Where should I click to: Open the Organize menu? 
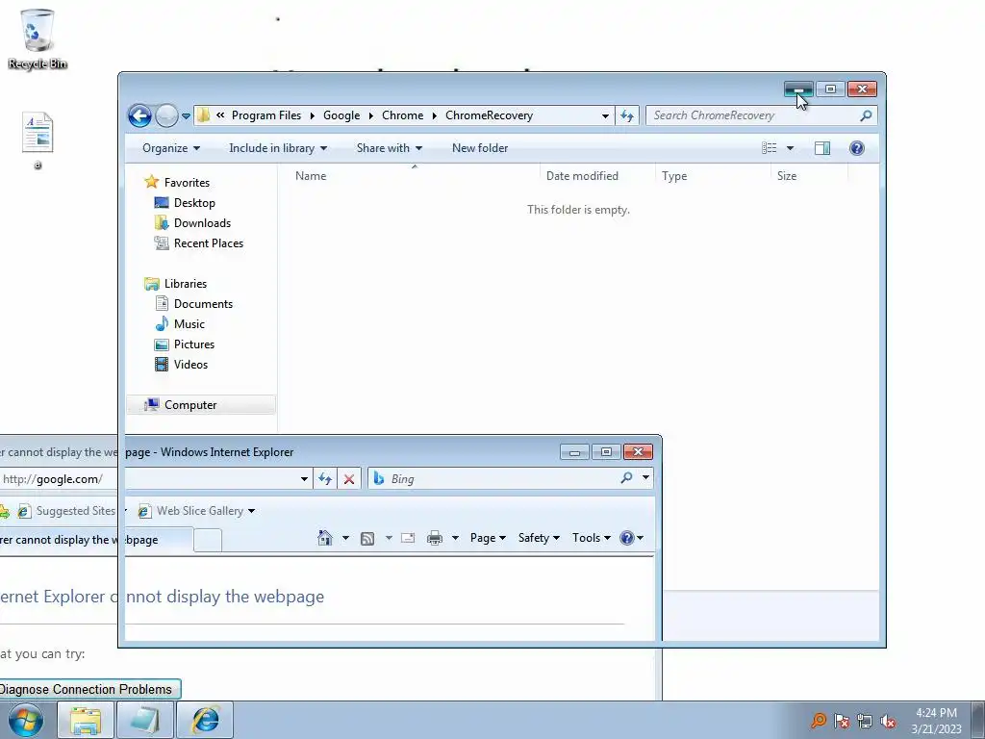[171, 148]
